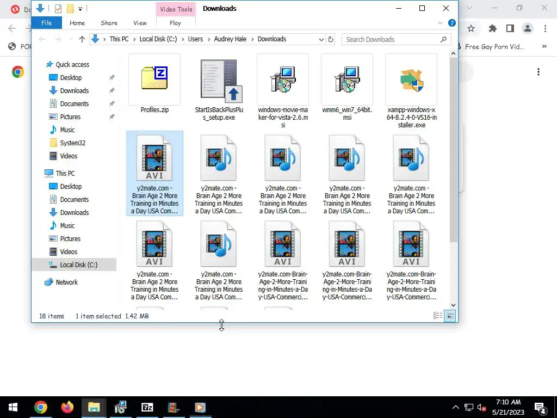Open the File ribbon tab
557x418 pixels.
[47, 23]
